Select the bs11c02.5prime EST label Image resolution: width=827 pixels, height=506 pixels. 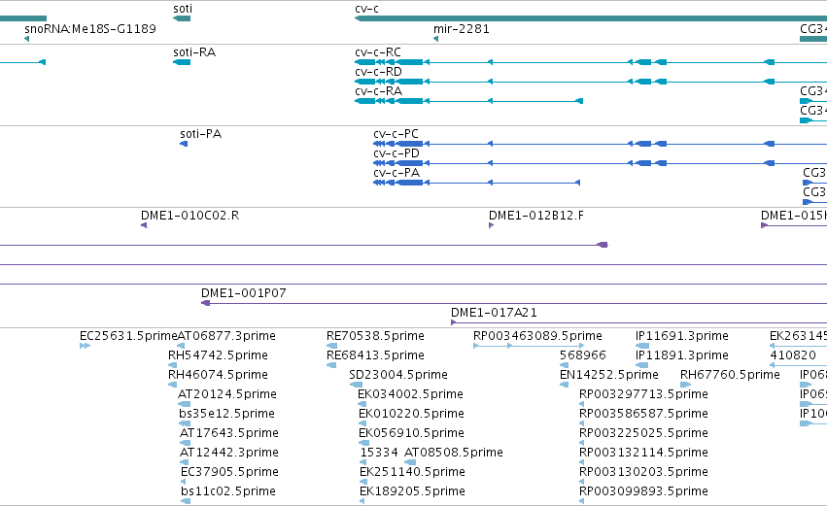[x=227, y=491]
